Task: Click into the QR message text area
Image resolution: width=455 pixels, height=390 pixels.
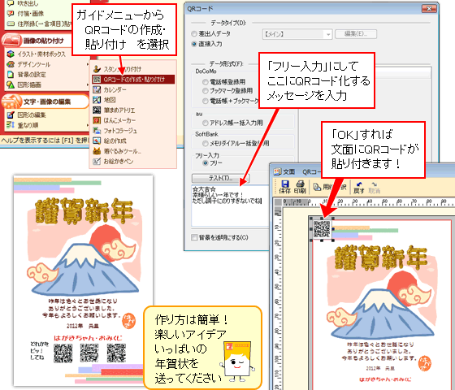Action: 231,206
